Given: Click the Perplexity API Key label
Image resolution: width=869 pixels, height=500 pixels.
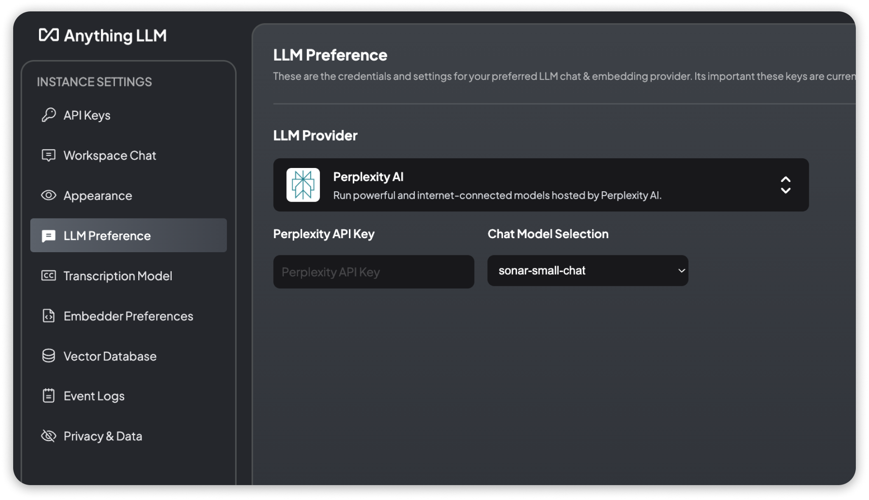Looking at the screenshot, I should coord(324,234).
